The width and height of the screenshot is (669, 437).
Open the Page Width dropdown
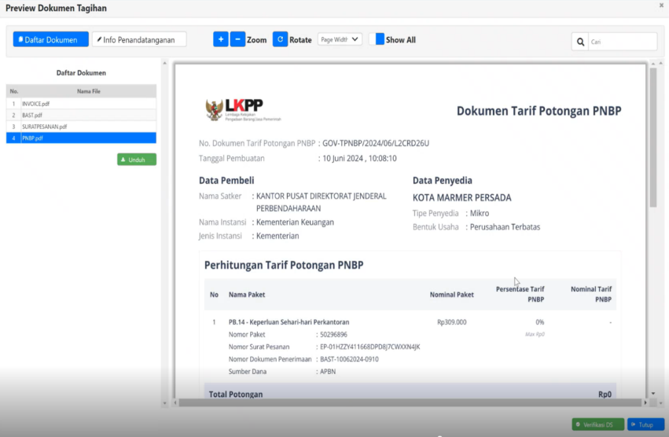(x=340, y=39)
